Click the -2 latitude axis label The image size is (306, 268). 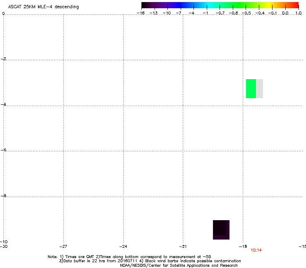[x=3, y=59]
